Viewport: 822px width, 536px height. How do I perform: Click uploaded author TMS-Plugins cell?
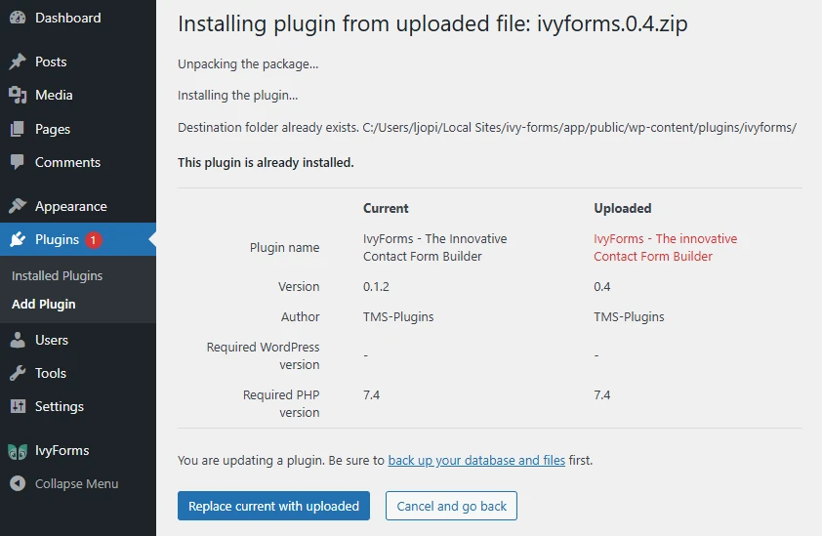[x=629, y=316]
